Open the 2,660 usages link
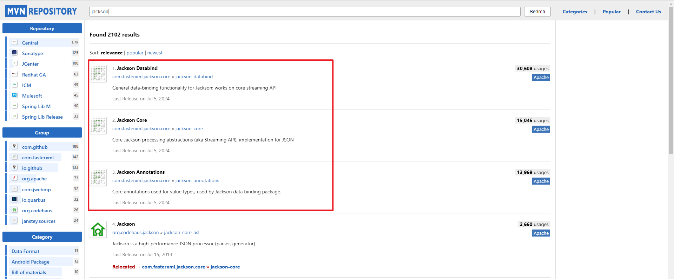Image resolution: width=674 pixels, height=279 pixels. pos(534,224)
